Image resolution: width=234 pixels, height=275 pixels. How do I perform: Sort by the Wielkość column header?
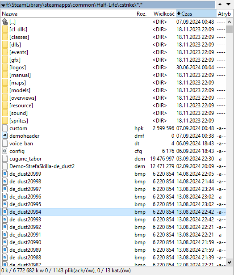click(164, 14)
